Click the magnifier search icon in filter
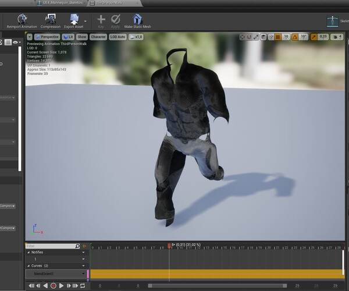This screenshot has width=349, height=291. (x=77, y=246)
